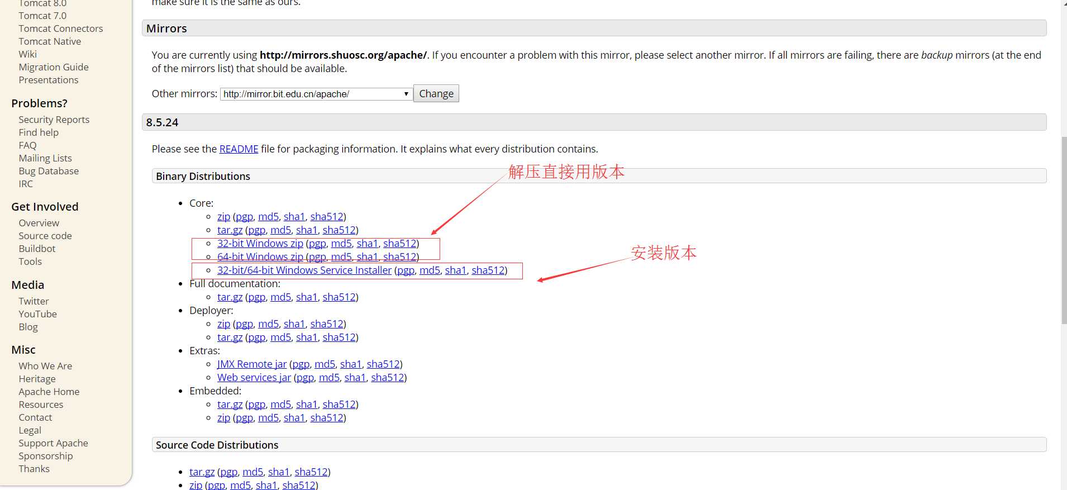
Task: Open Who We Are link
Action: (x=45, y=366)
